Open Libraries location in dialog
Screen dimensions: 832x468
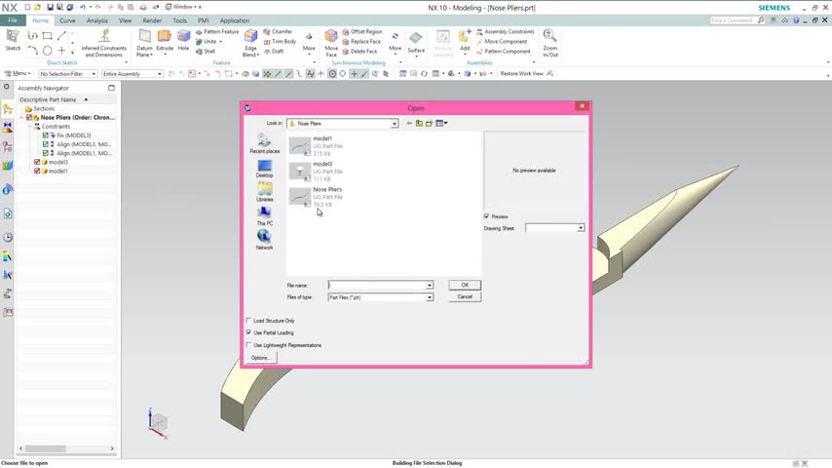coord(264,192)
